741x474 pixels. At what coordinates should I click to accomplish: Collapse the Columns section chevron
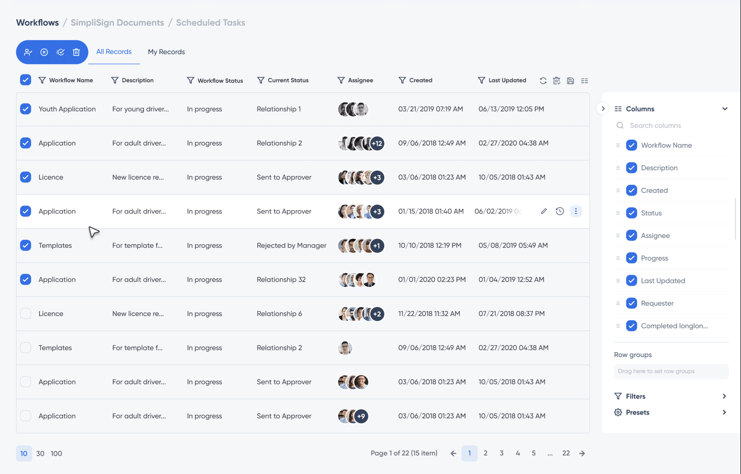[x=725, y=109]
